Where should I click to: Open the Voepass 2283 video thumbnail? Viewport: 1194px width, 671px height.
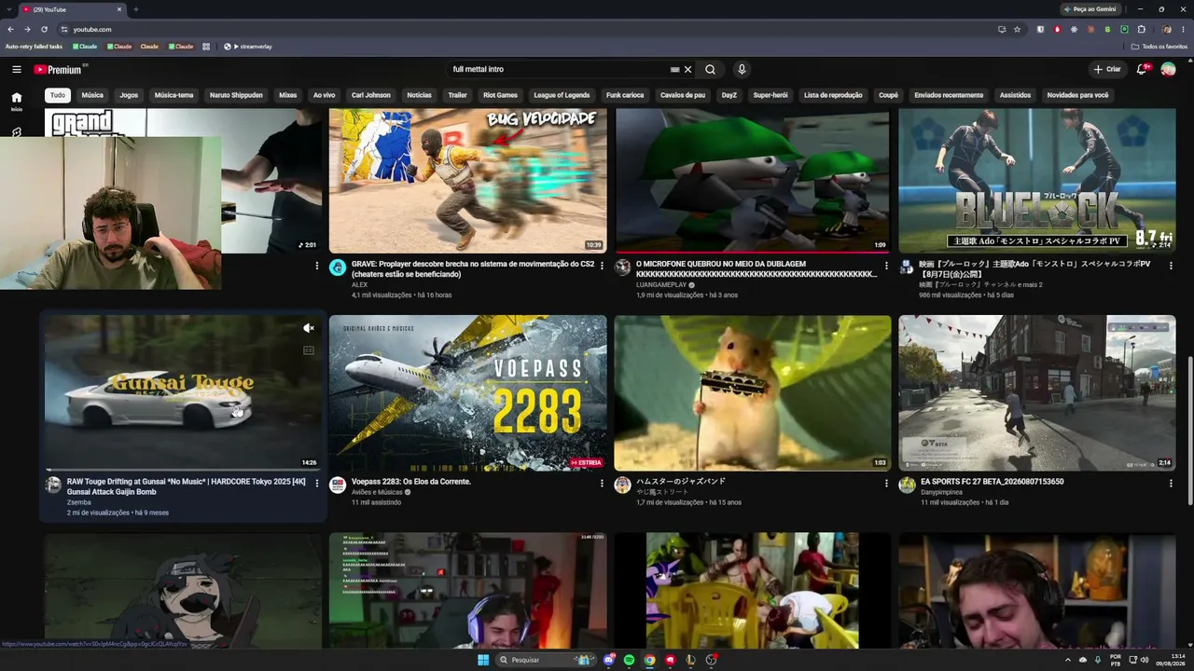coord(467,392)
